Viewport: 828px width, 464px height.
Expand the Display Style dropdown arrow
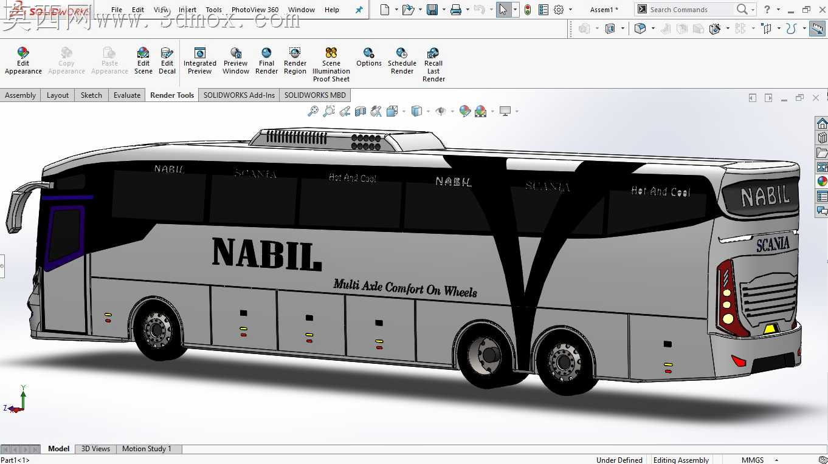(x=428, y=111)
